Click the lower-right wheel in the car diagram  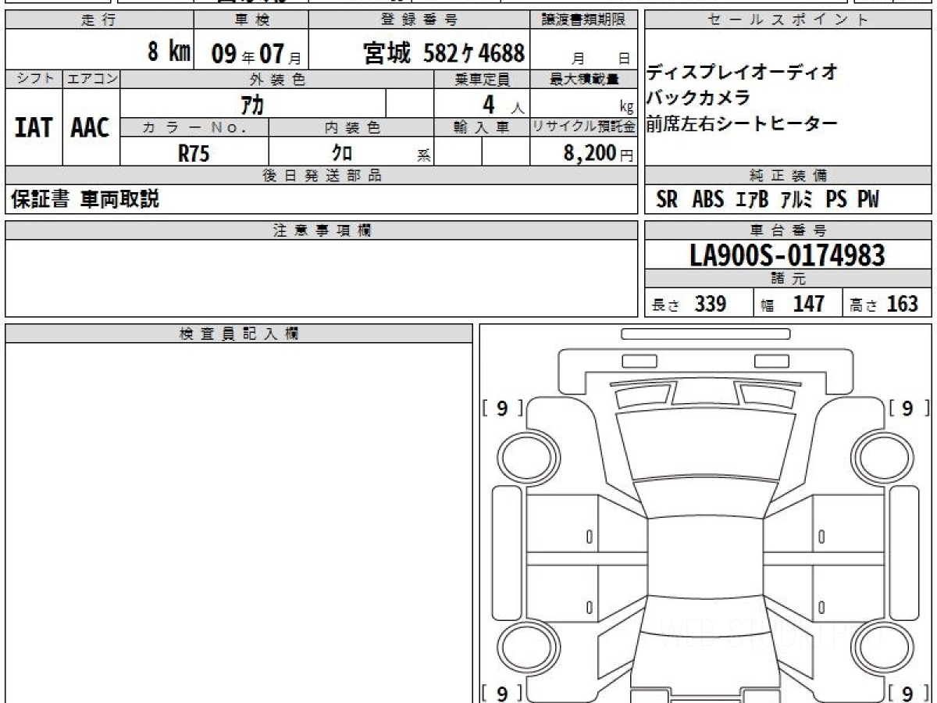click(882, 647)
